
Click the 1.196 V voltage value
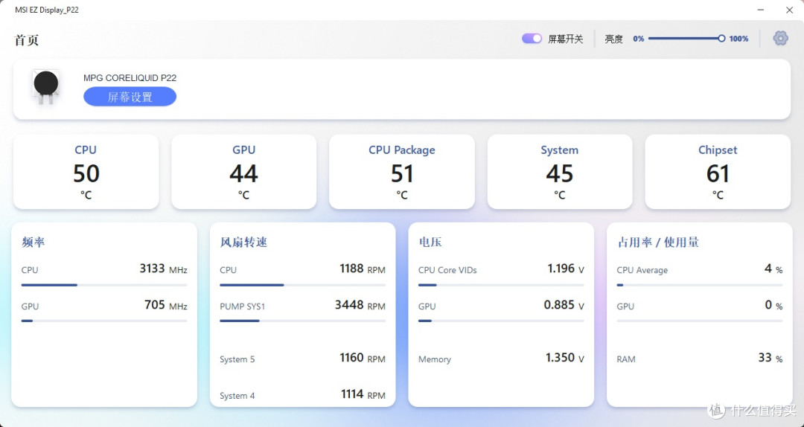point(566,269)
